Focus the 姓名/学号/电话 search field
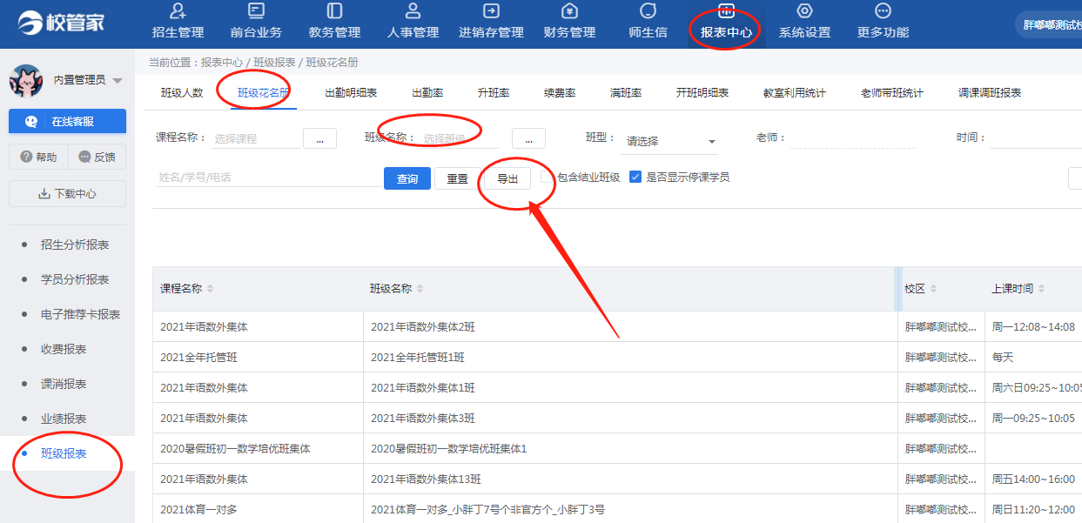Viewport: 1082px width, 523px height. (x=267, y=177)
